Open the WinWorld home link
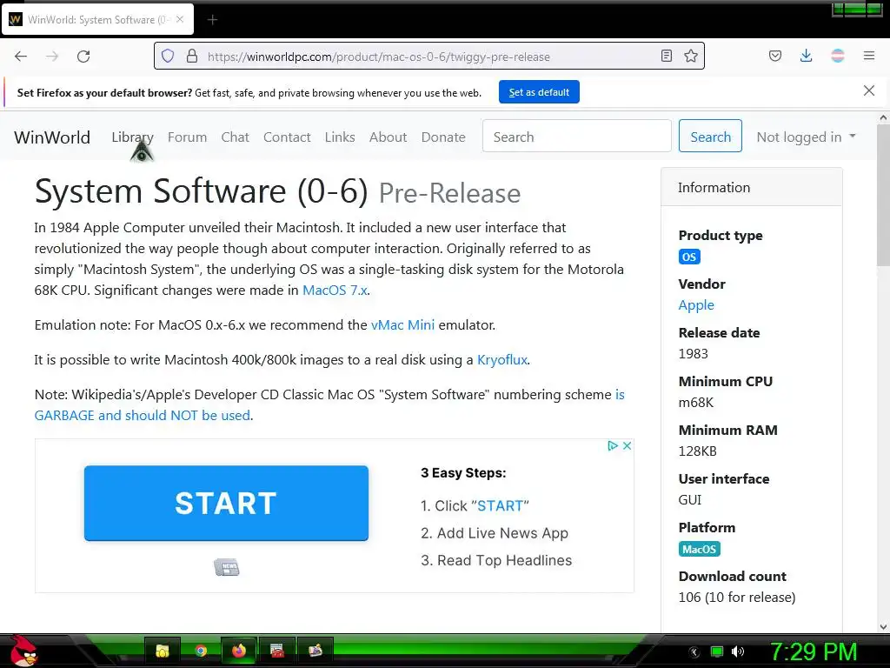The width and height of the screenshot is (890, 668). point(52,137)
